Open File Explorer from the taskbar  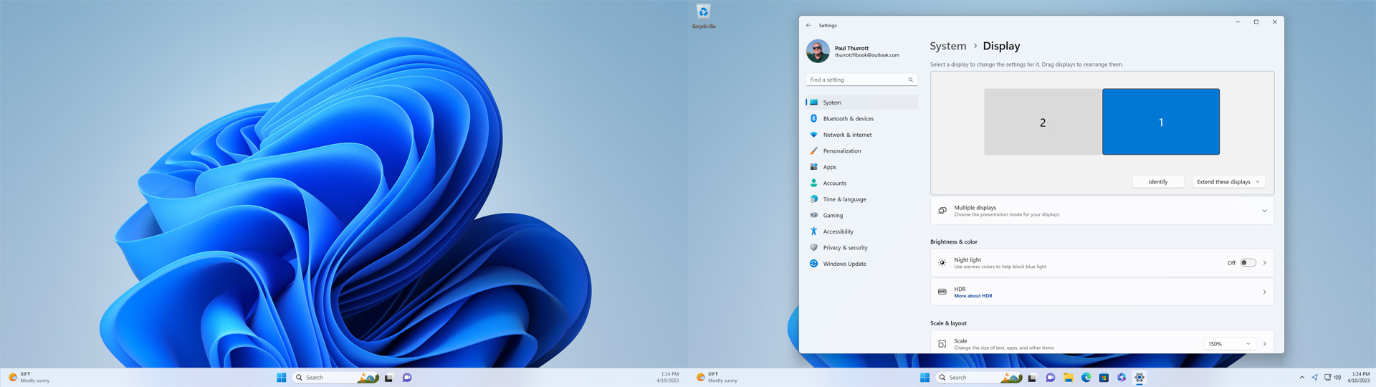pyautogui.click(x=1068, y=378)
